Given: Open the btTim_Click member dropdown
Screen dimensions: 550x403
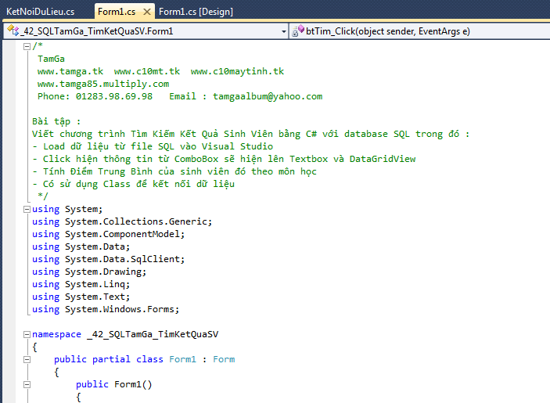Looking at the screenshot, I should pos(419,31).
